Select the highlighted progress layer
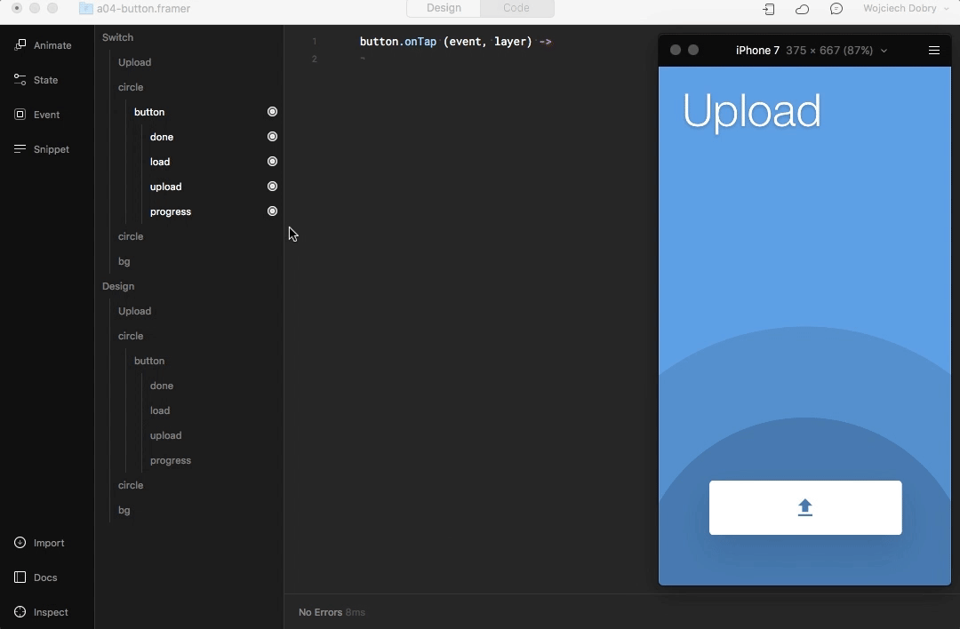The image size is (960, 629). coord(170,211)
